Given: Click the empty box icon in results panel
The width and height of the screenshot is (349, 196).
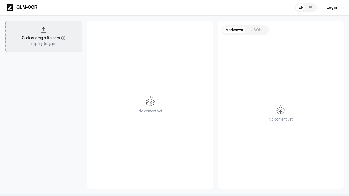Looking at the screenshot, I should click(x=281, y=110).
